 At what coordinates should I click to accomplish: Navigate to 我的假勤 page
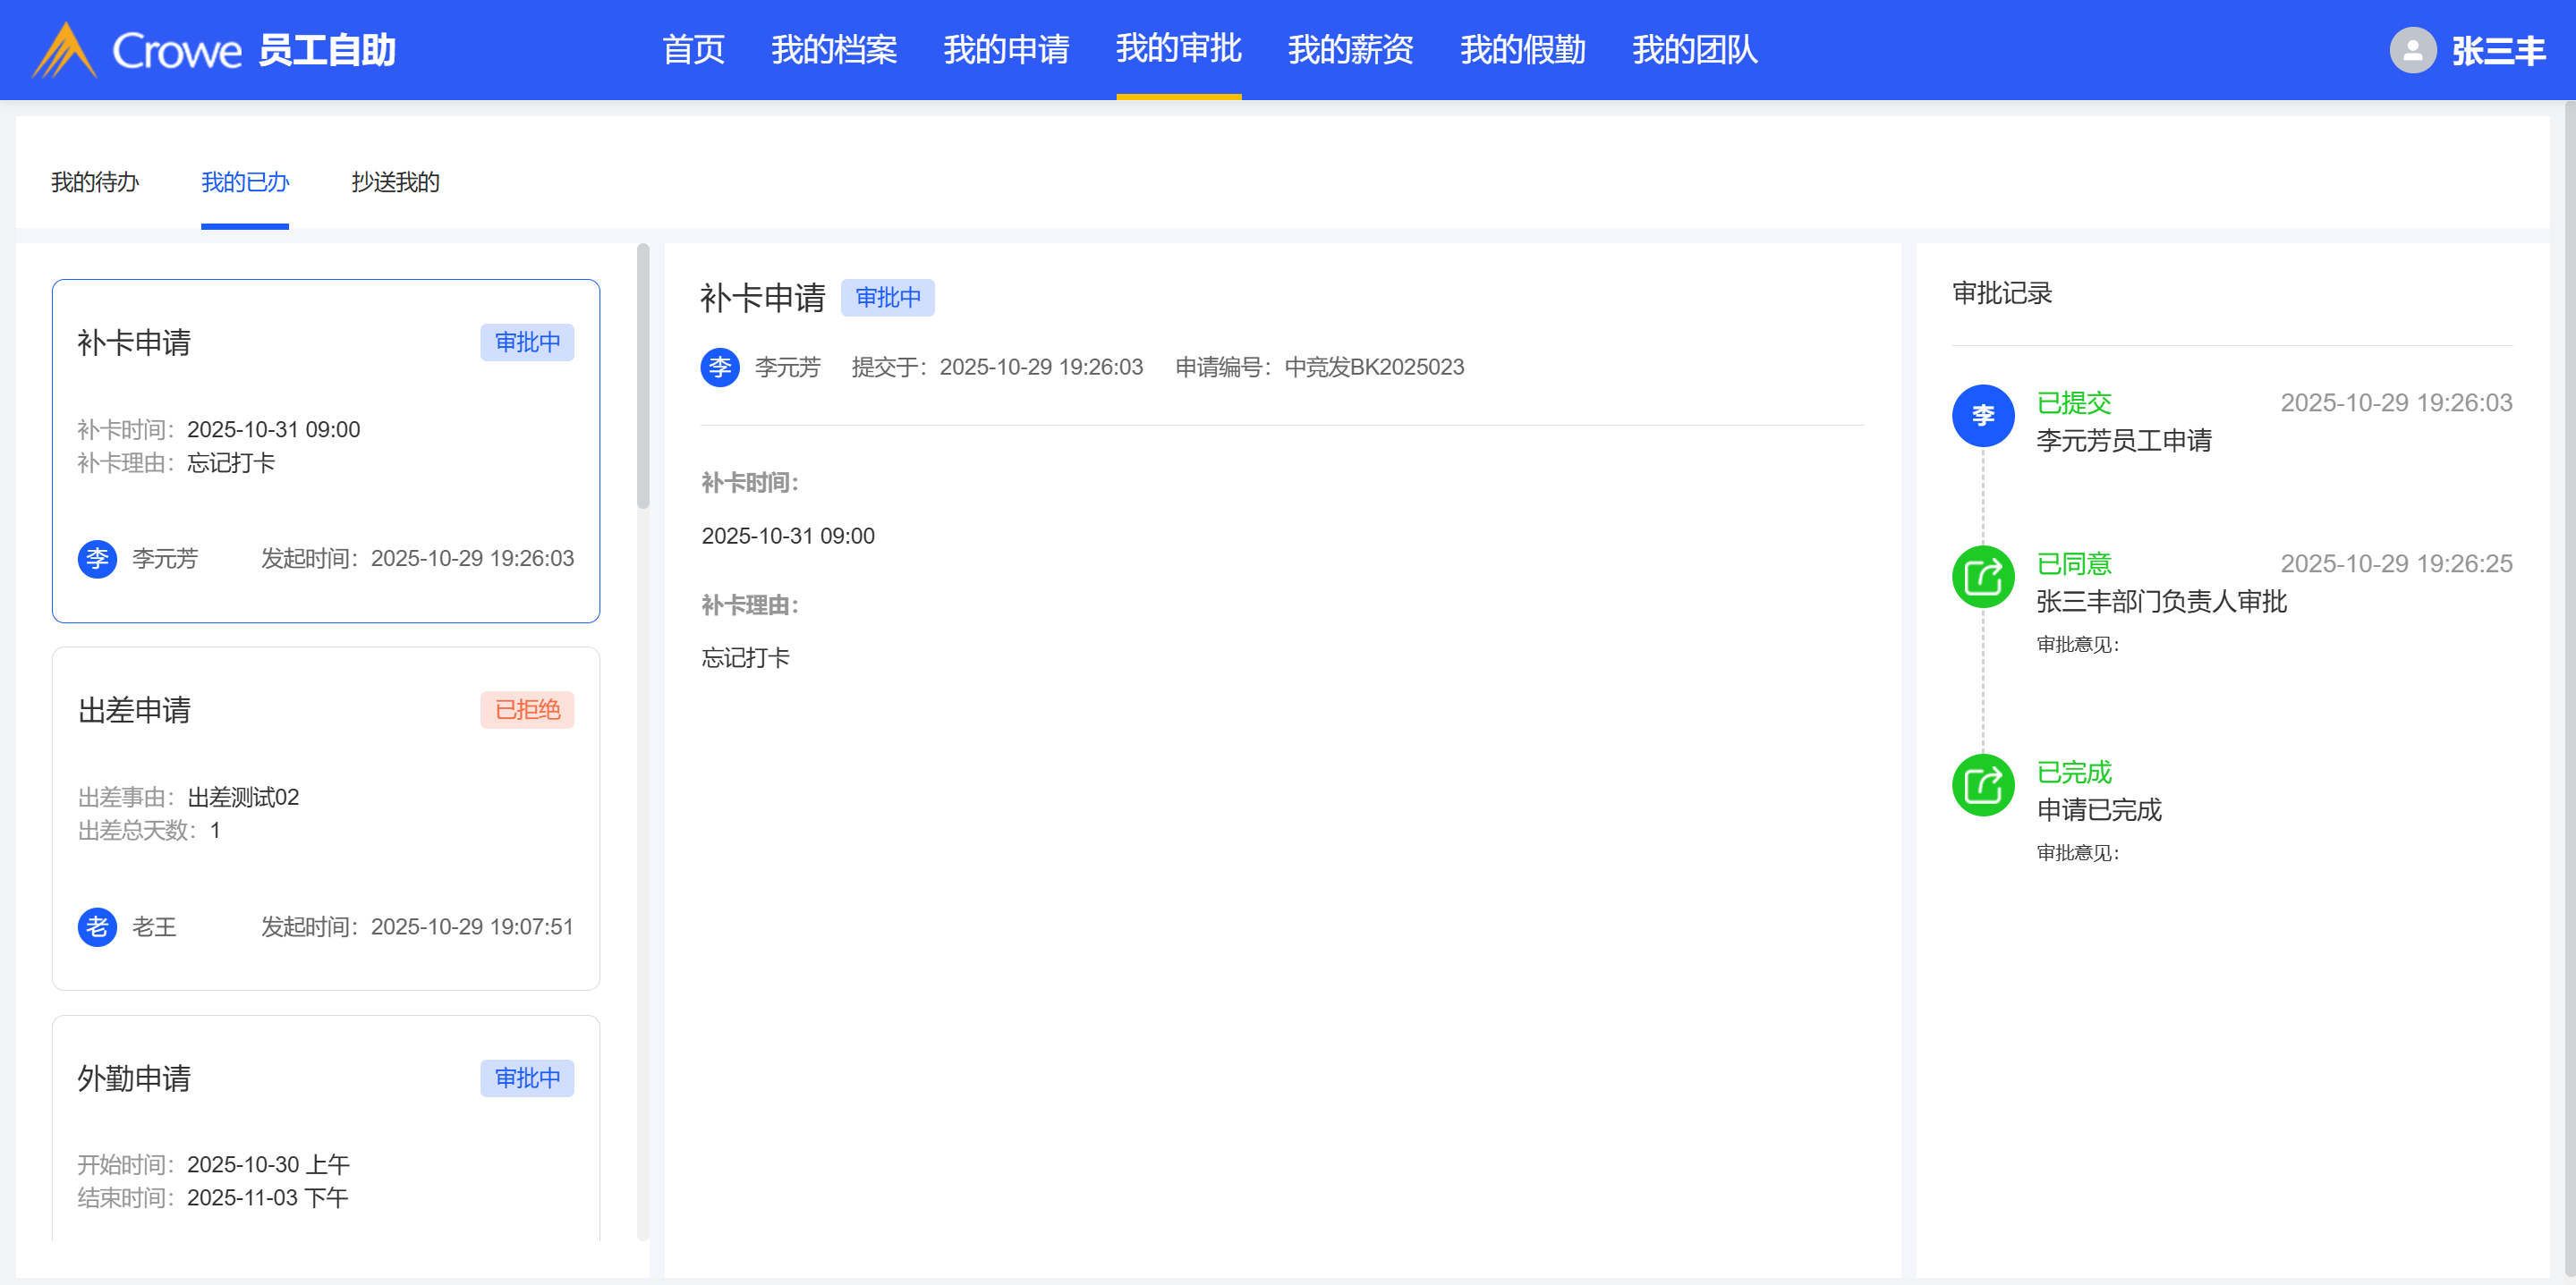(x=1522, y=50)
